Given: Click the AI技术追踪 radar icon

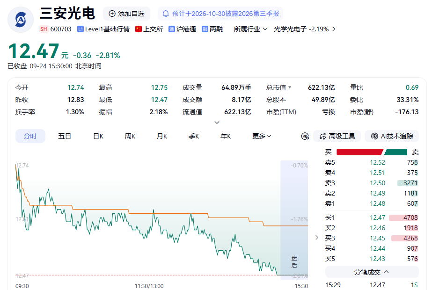Looking at the screenshot, I should 374,136.
